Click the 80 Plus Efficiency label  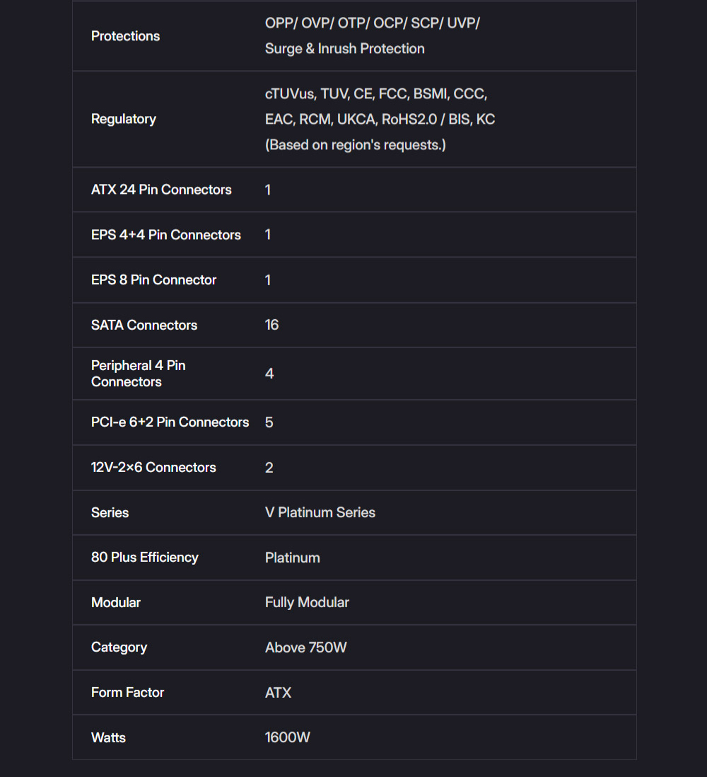coord(144,558)
